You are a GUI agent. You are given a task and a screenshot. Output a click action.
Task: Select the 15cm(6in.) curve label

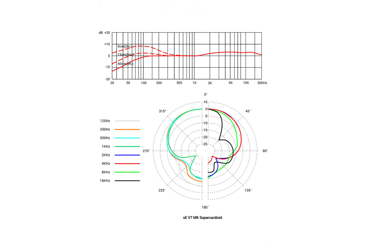(x=126, y=55)
